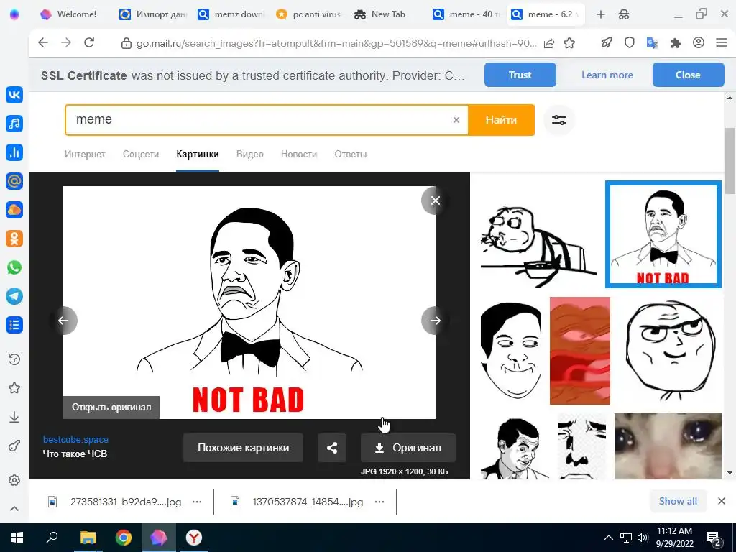736x552 pixels.
Task: Show the previous image in preview
Action: [x=63, y=321]
